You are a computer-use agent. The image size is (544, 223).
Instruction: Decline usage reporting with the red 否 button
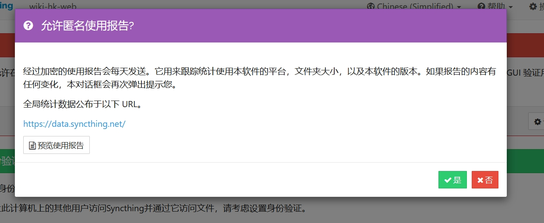tap(485, 180)
